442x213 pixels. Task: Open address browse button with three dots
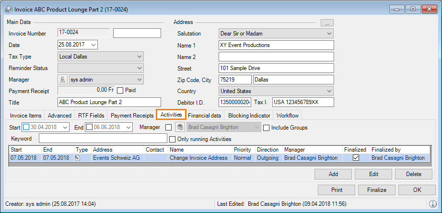pyautogui.click(x=327, y=23)
